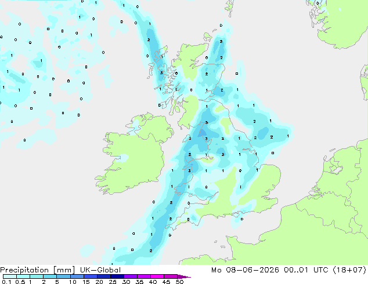Click the 20–25 mm legend swatch
The width and height of the screenshot is (368, 284).
[103, 276]
